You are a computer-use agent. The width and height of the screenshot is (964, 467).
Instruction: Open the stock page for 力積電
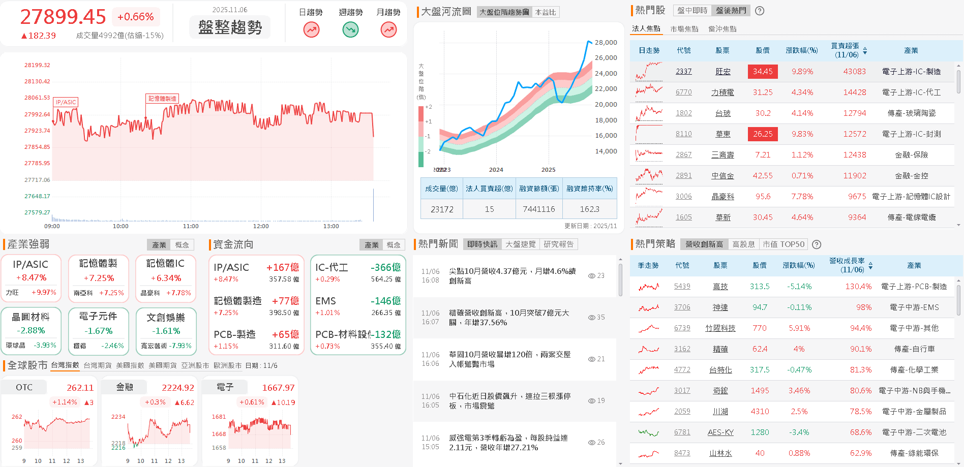(x=722, y=92)
